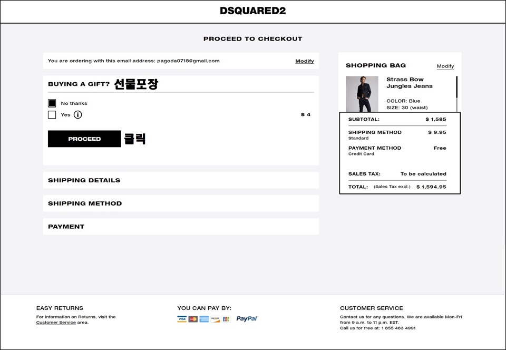Click the You Can Pay By heading

click(205, 308)
